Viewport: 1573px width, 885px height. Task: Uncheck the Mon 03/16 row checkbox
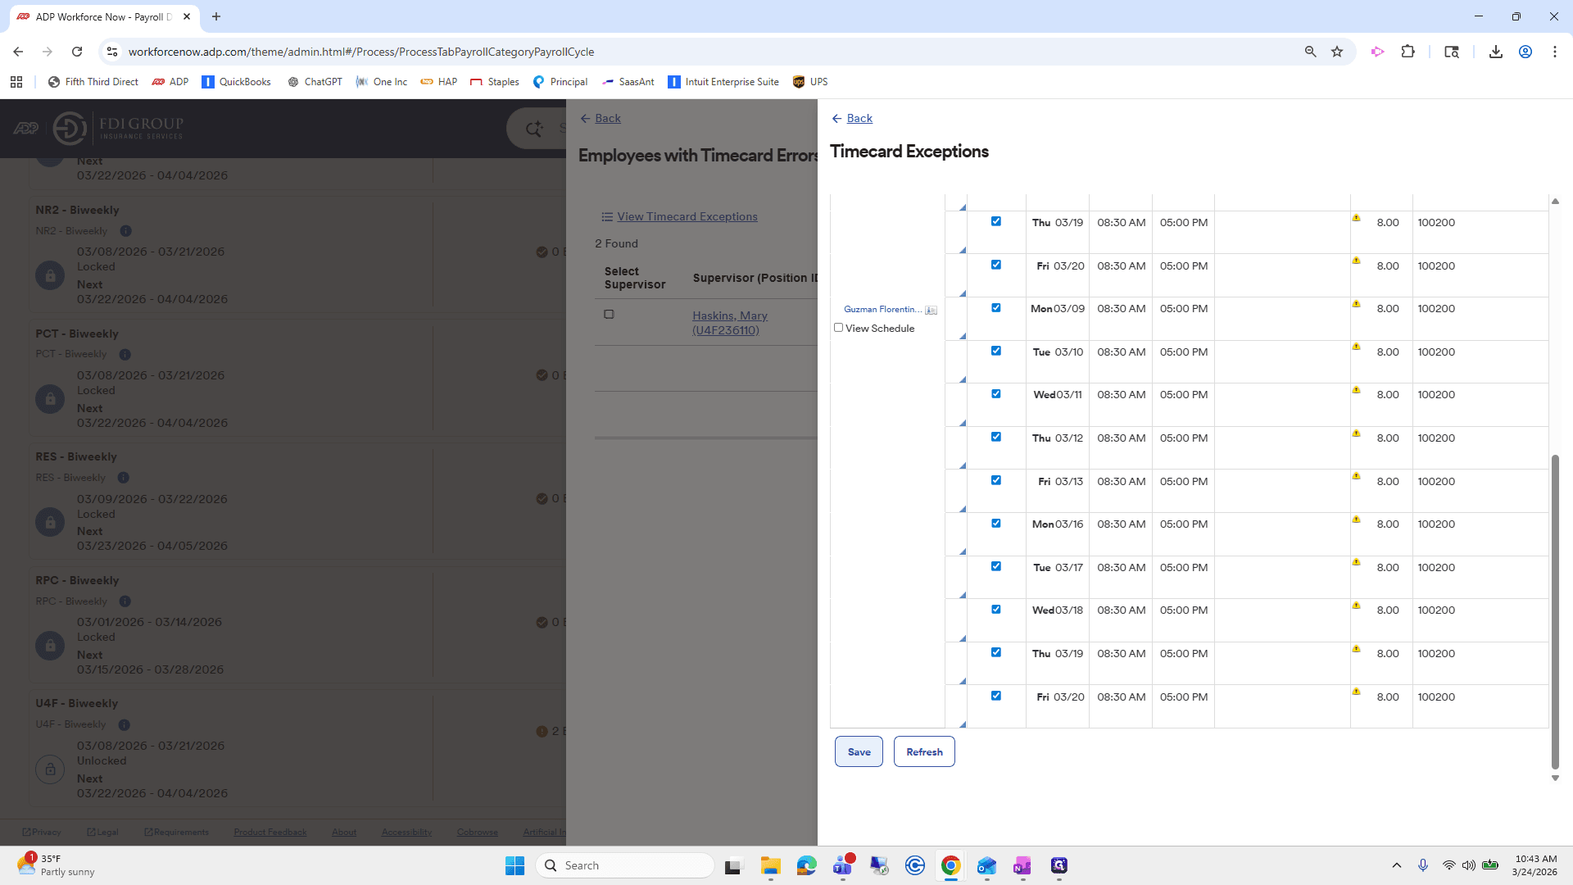996,523
